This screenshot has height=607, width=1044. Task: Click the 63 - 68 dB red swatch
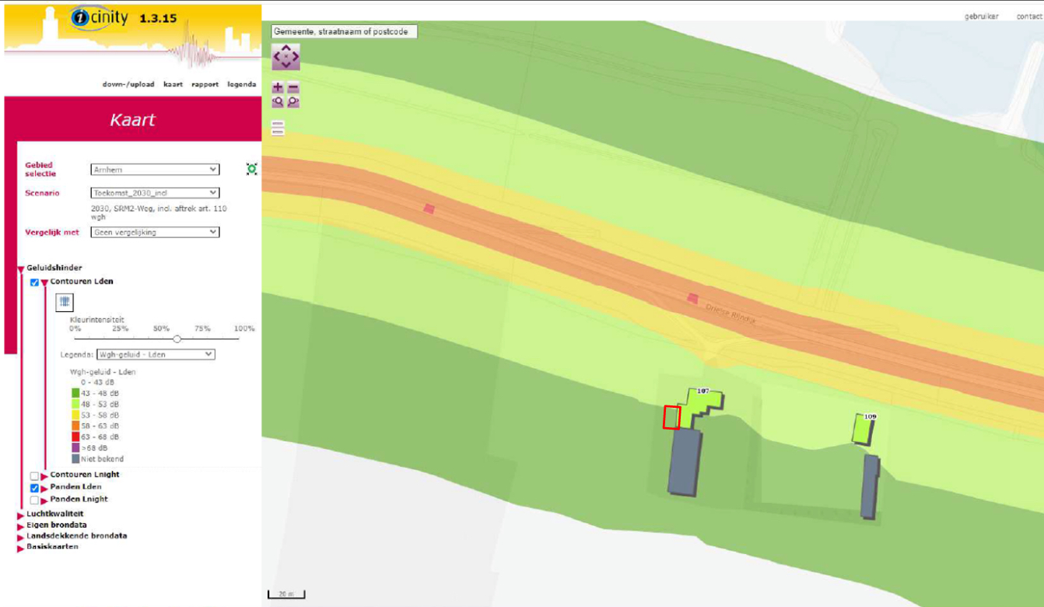click(75, 437)
